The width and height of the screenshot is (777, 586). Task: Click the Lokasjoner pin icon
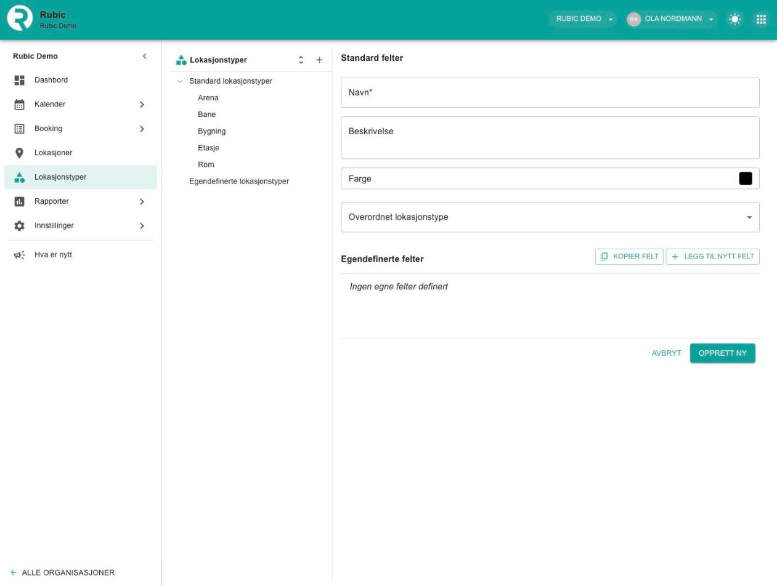20,153
